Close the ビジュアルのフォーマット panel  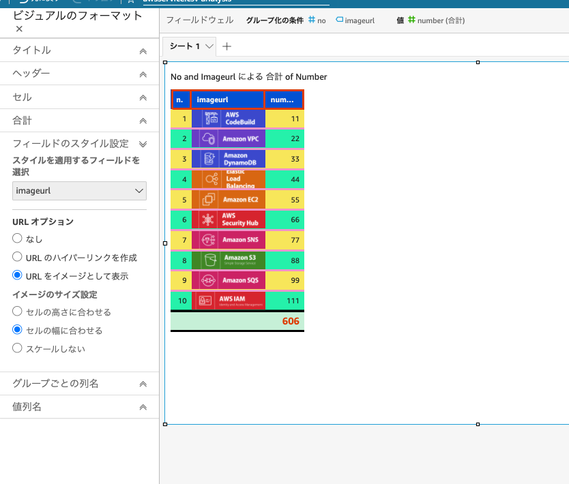19,29
